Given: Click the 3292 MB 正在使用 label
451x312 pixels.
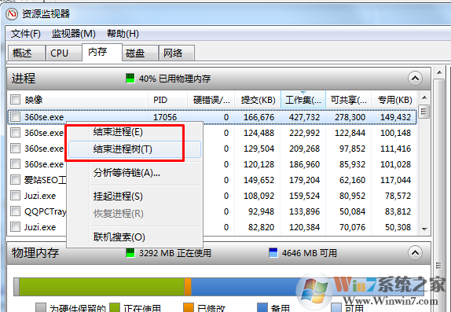Looking at the screenshot, I should pyautogui.click(x=175, y=253).
